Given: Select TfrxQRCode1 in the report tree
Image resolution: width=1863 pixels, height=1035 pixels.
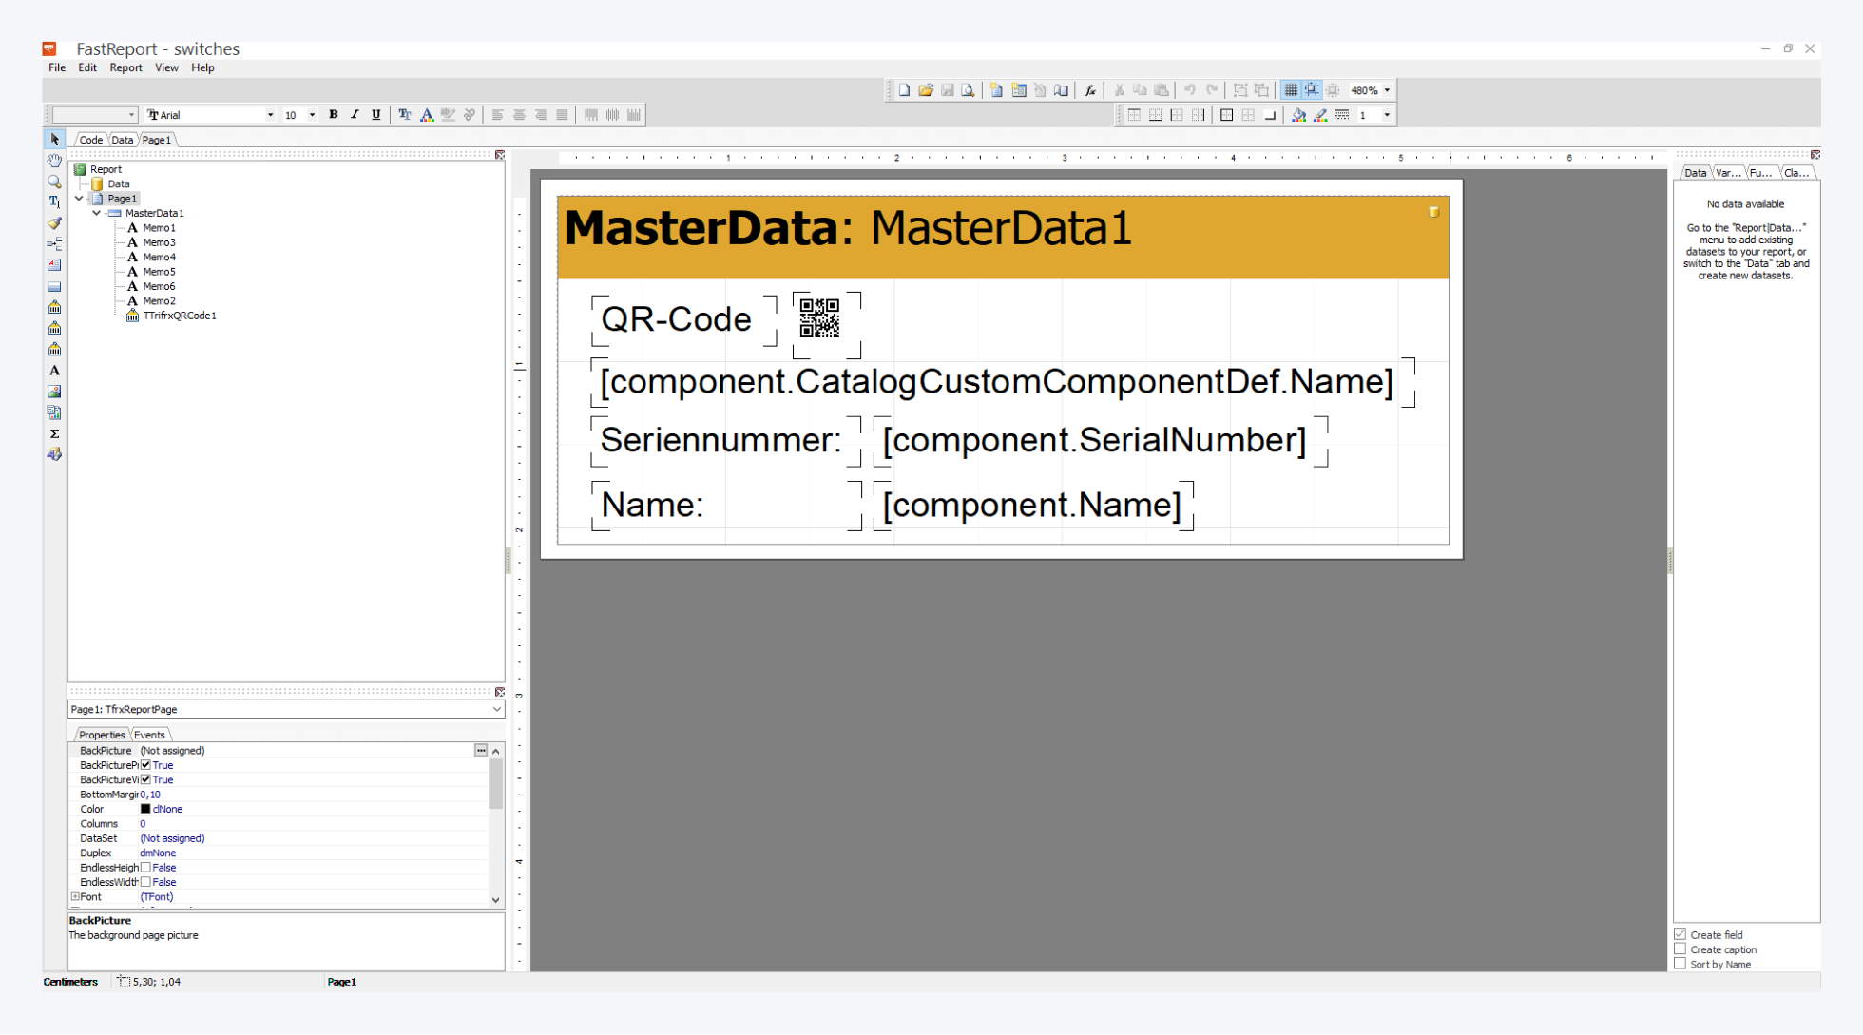Looking at the screenshot, I should (180, 316).
